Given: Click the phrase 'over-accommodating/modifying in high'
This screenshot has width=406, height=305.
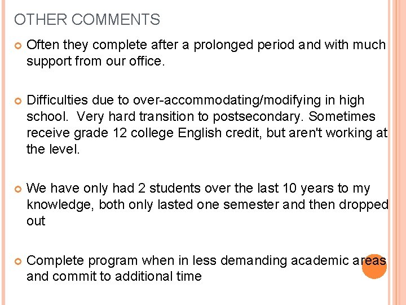Looking at the screenshot, I should (249, 101).
